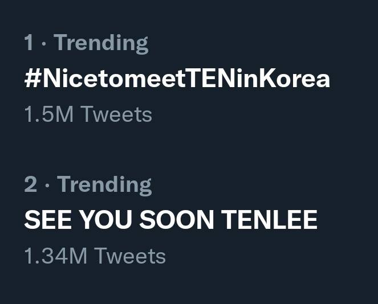View tweets for the number one trend

coord(177,79)
